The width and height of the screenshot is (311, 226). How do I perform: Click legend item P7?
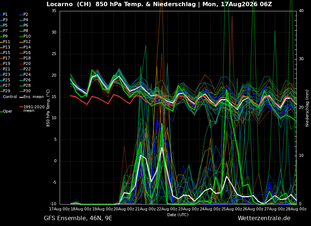(x=4, y=31)
